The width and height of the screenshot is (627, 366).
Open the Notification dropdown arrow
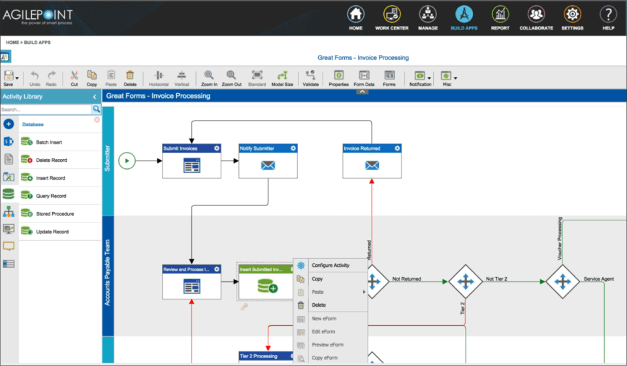(430, 78)
